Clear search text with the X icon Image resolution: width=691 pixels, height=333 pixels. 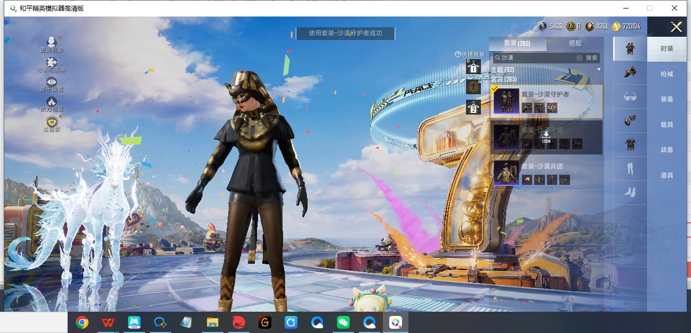pos(579,58)
